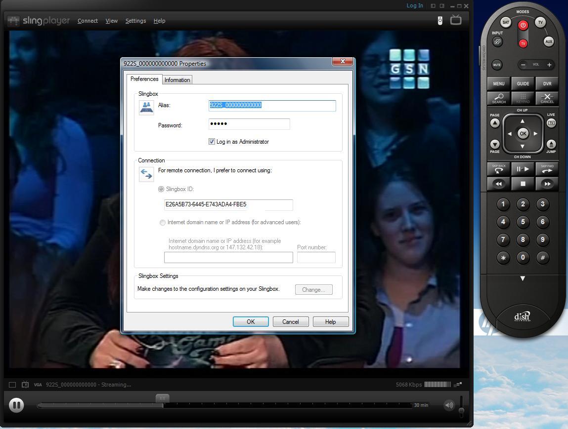Click the network signal icon beside bitrate
Viewport: 568px width, 429px height.
click(x=458, y=384)
